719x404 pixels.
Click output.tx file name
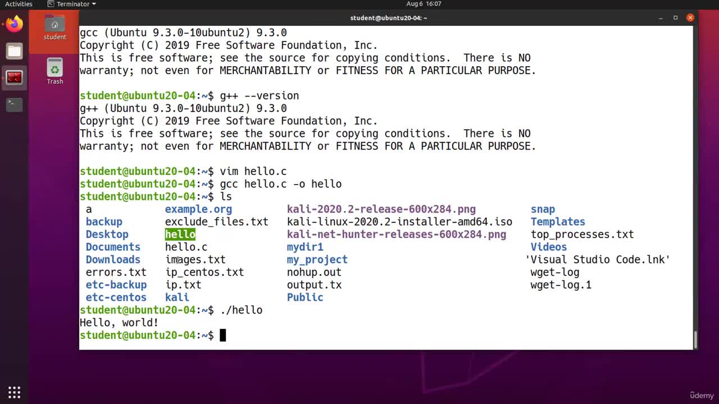coord(314,285)
